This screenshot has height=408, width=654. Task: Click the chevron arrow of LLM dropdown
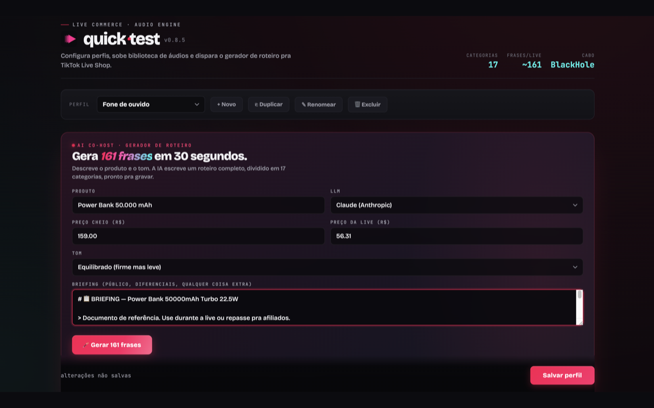575,205
